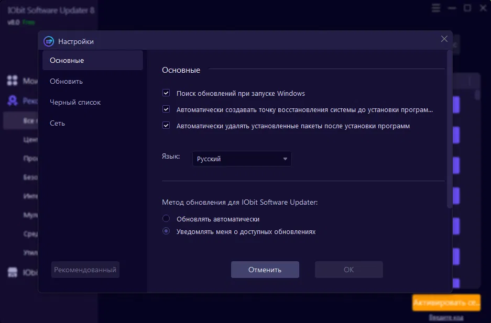Switch to the Обновить settings tab
The height and width of the screenshot is (323, 491).
(66, 81)
